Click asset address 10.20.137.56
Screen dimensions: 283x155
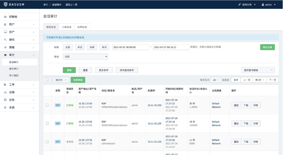(85, 140)
